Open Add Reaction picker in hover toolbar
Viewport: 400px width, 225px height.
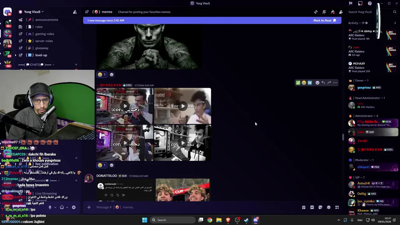coord(317,83)
